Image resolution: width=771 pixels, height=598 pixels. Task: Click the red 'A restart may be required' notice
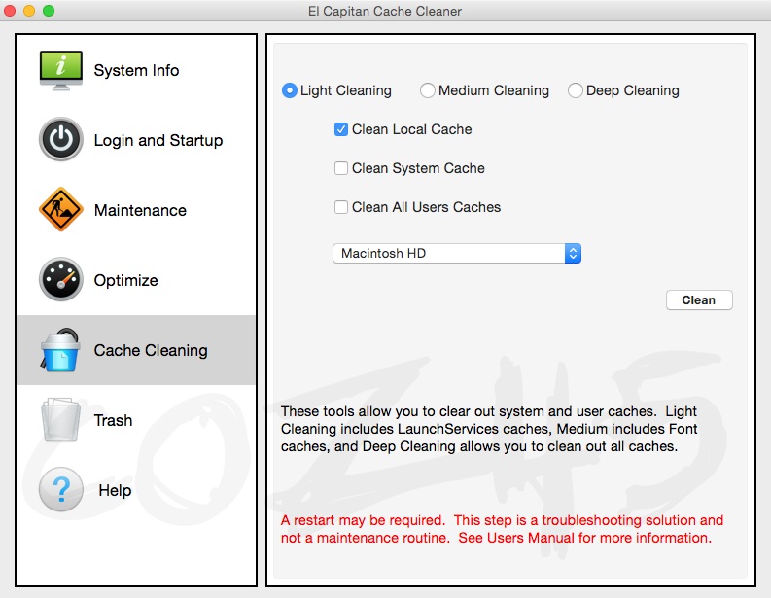point(502,529)
